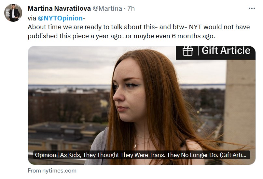The width and height of the screenshot is (263, 179).
Task: Click the distant water horizon in the photo
Action: [x=65, y=87]
